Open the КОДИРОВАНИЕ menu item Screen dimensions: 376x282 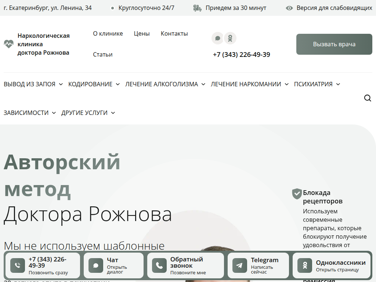[90, 84]
